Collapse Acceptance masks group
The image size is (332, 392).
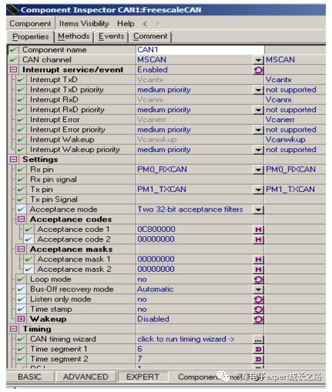click(x=21, y=249)
